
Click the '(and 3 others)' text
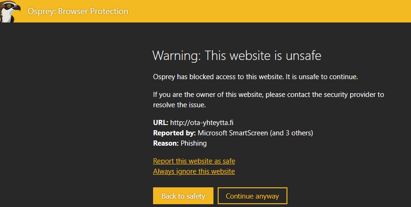[291, 133]
